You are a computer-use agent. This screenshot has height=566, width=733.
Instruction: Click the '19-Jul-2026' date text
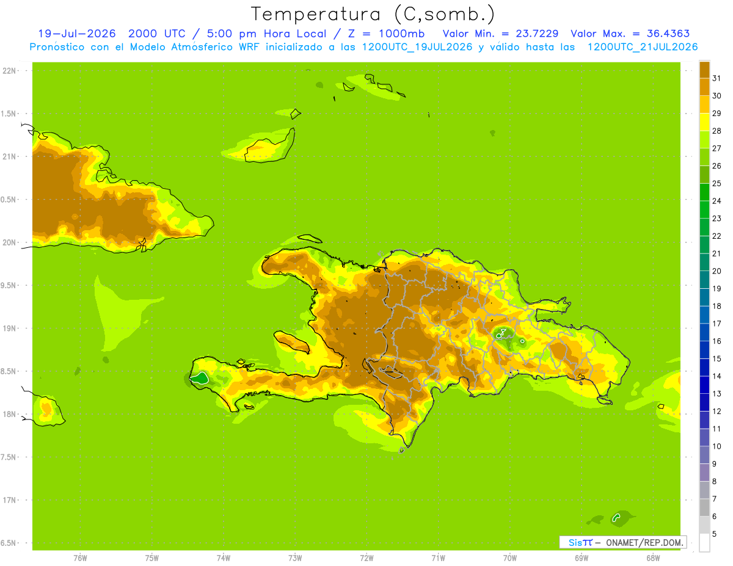pyautogui.click(x=76, y=34)
